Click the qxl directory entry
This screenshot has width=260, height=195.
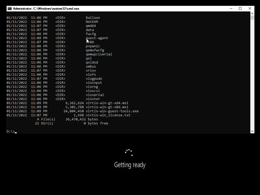point(89,58)
